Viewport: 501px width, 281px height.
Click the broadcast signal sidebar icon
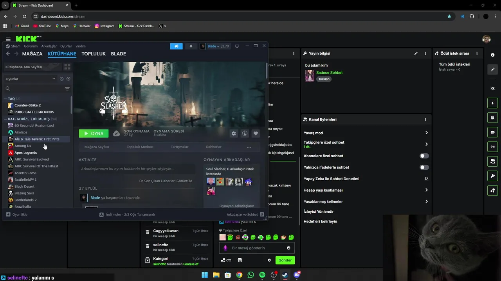pyautogui.click(x=493, y=147)
